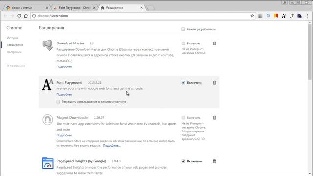Click the Font Playground extension name
Image resolution: width=313 pixels, height=176 pixels.
point(69,83)
